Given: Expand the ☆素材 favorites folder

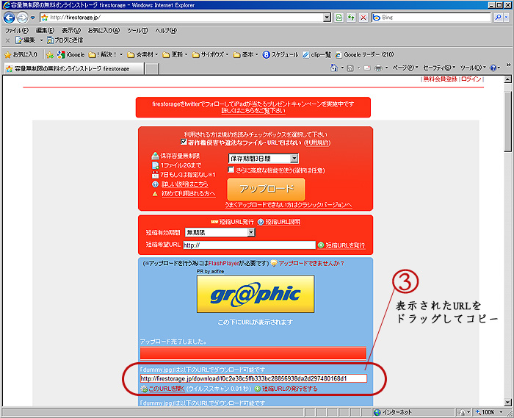Looking at the screenshot, I should coord(142,54).
